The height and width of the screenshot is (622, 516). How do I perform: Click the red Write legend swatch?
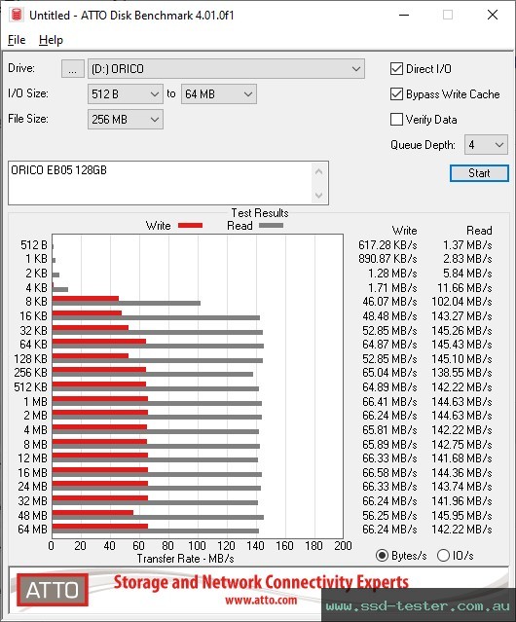(191, 225)
